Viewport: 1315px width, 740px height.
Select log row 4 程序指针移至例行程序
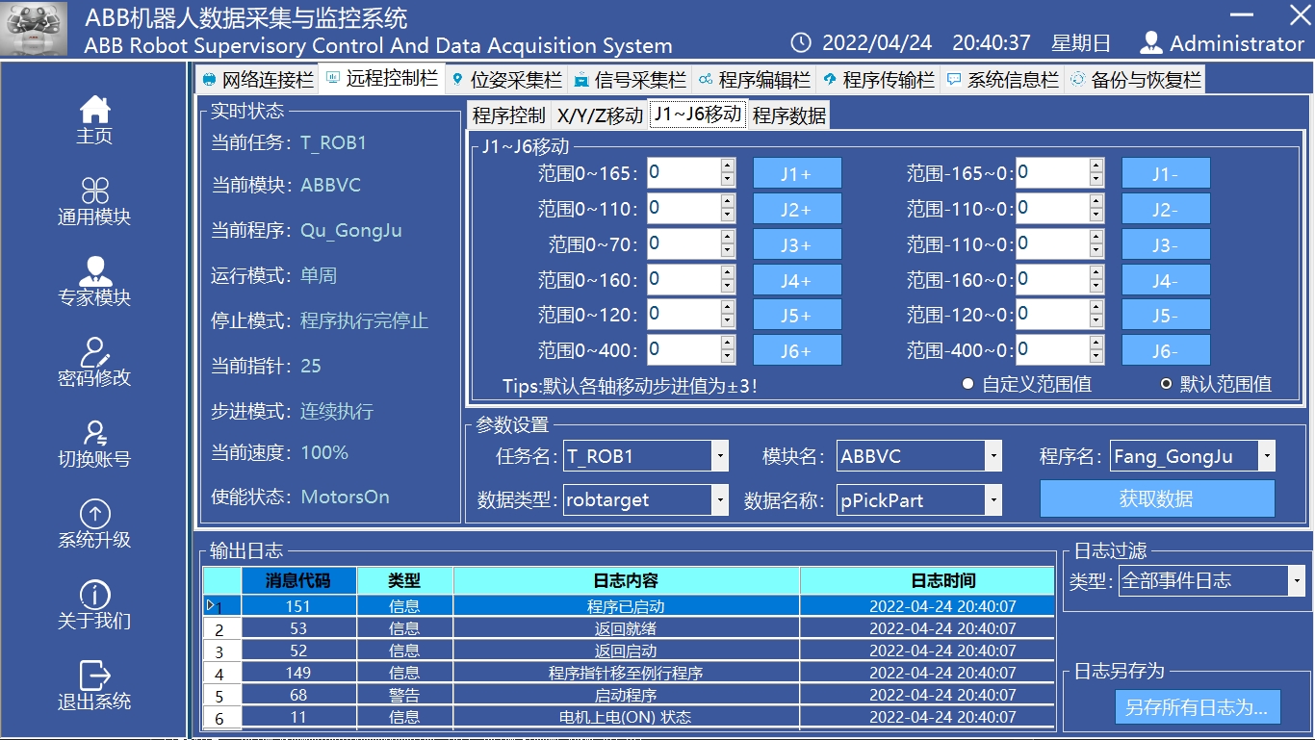tap(629, 673)
